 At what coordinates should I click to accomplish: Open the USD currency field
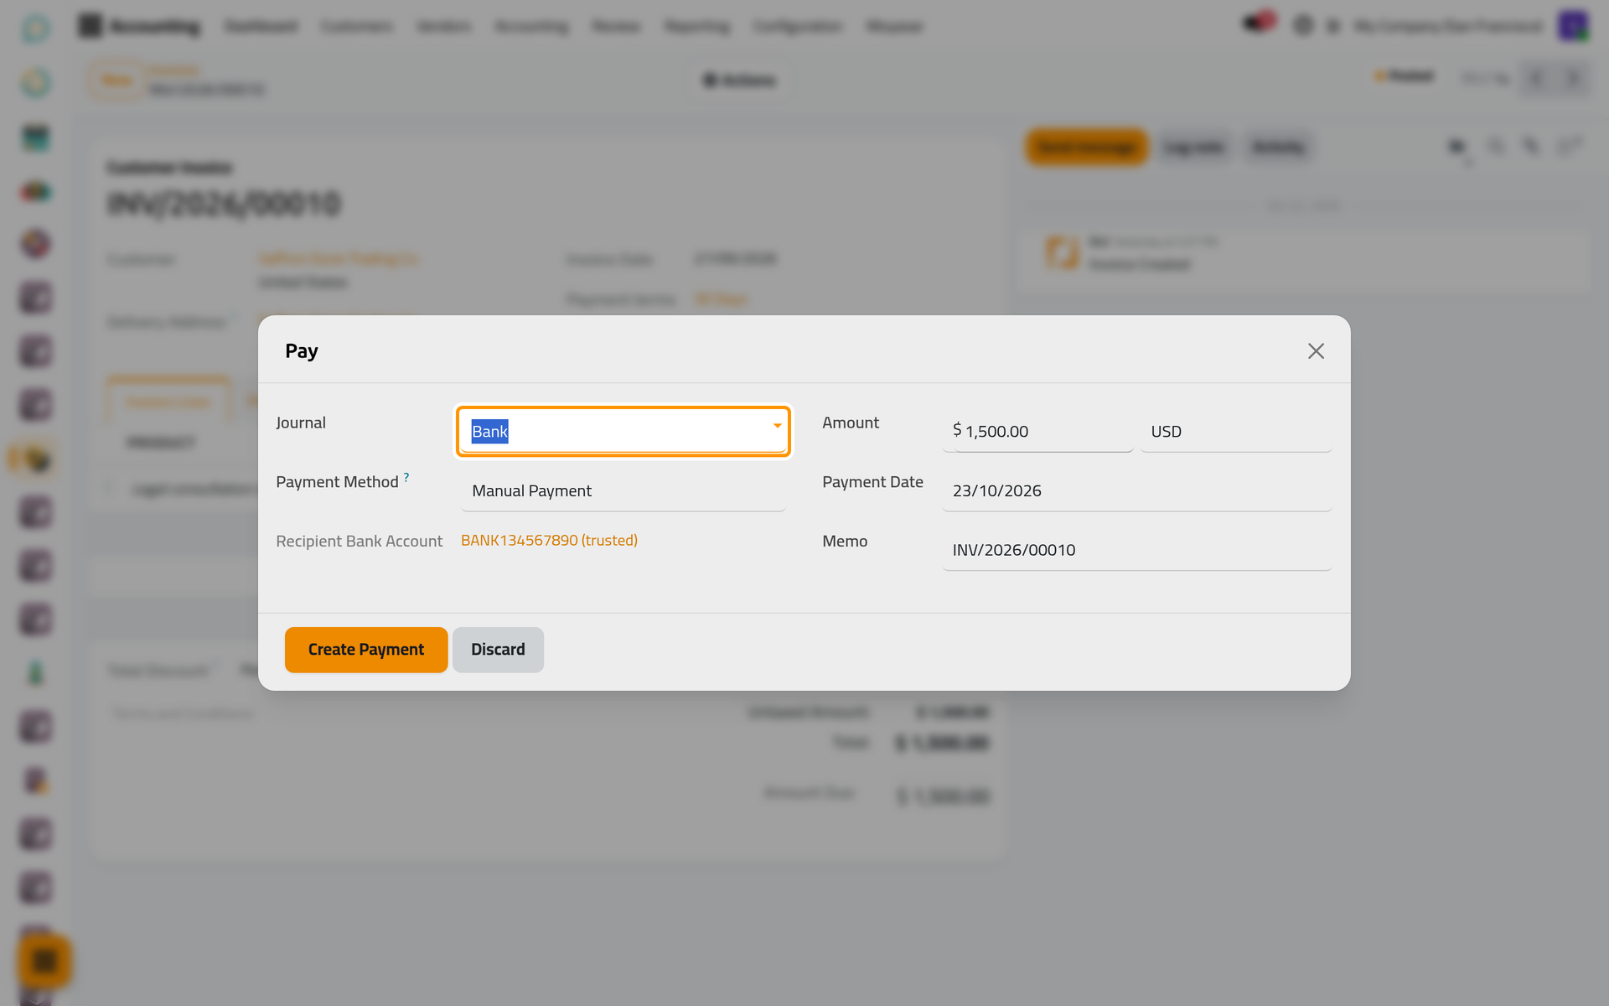tap(1236, 432)
